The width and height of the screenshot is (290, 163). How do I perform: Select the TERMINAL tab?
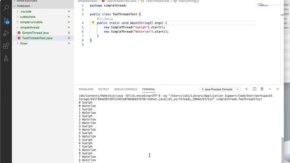[x=149, y=89]
